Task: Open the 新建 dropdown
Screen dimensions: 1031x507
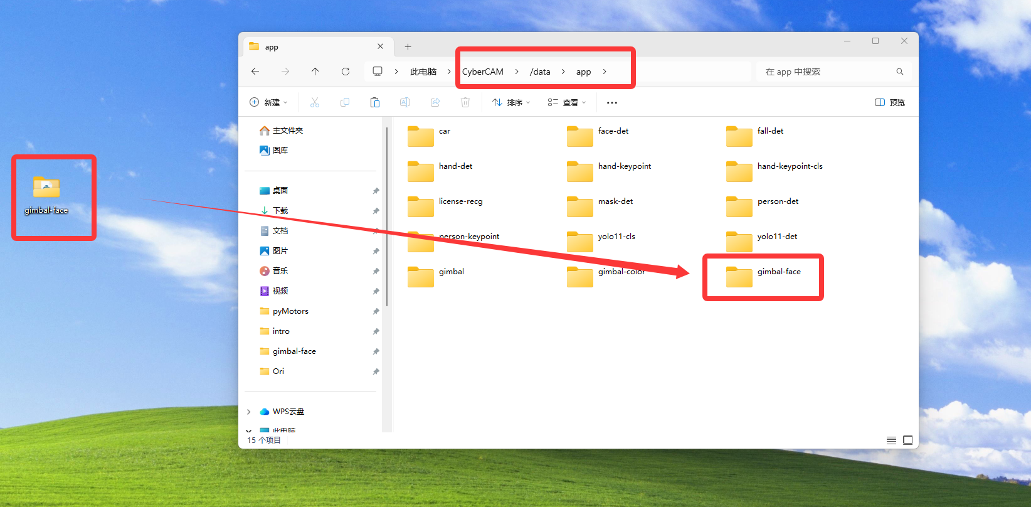Action: [268, 102]
